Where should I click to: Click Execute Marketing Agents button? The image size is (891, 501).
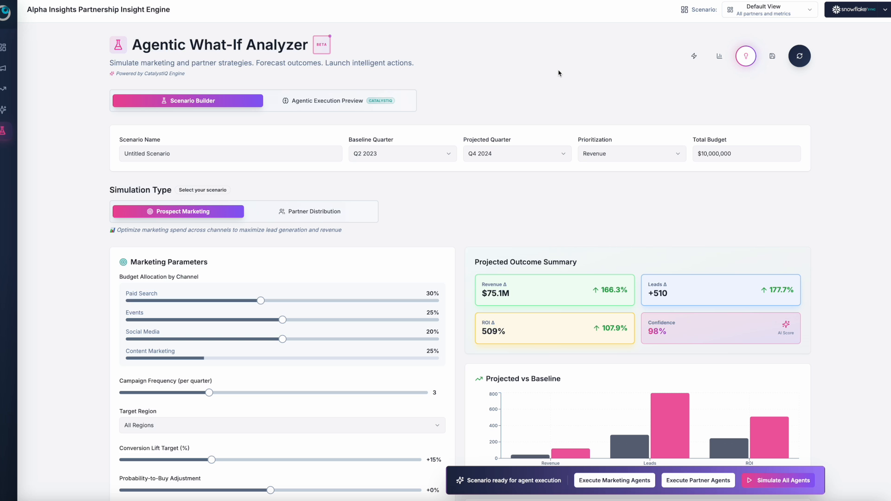coord(614,480)
